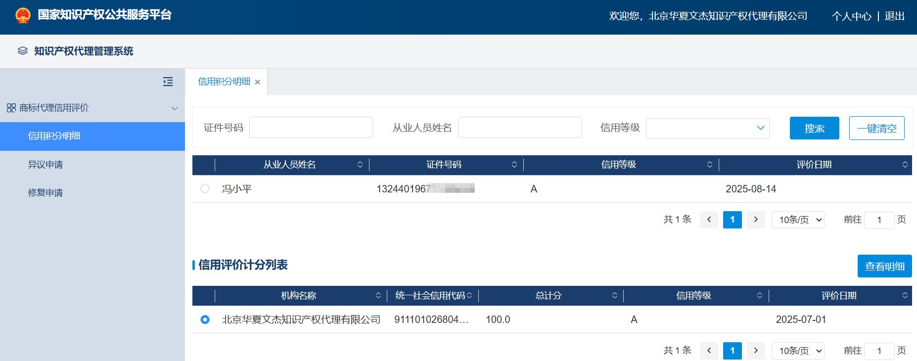917x361 pixels.
Task: Click the 搜索 button
Action: pos(814,128)
